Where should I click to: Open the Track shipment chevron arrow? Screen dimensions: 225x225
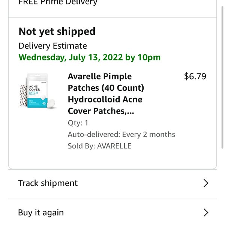click(x=206, y=183)
